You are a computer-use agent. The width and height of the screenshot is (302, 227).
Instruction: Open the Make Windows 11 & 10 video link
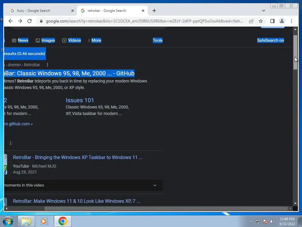coord(76,201)
